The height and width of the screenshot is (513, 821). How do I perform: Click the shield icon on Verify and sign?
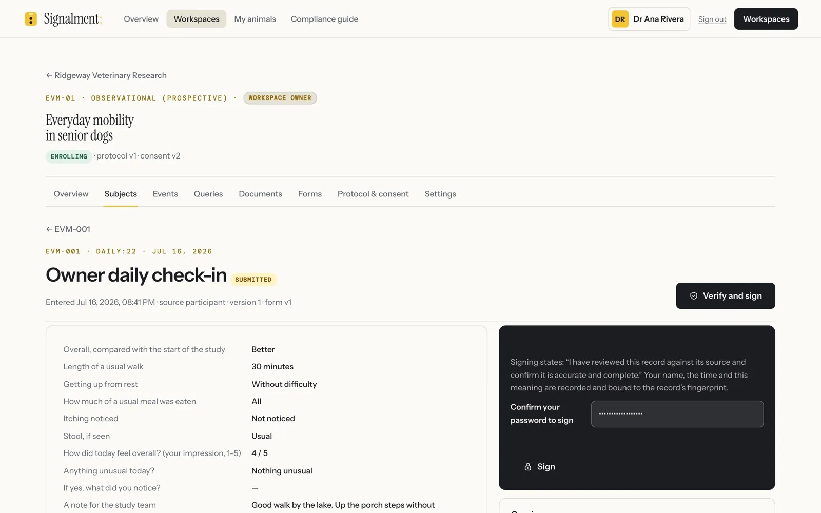[693, 296]
